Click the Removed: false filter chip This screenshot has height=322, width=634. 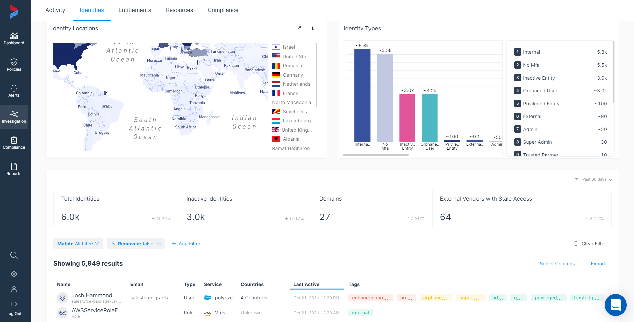click(136, 244)
